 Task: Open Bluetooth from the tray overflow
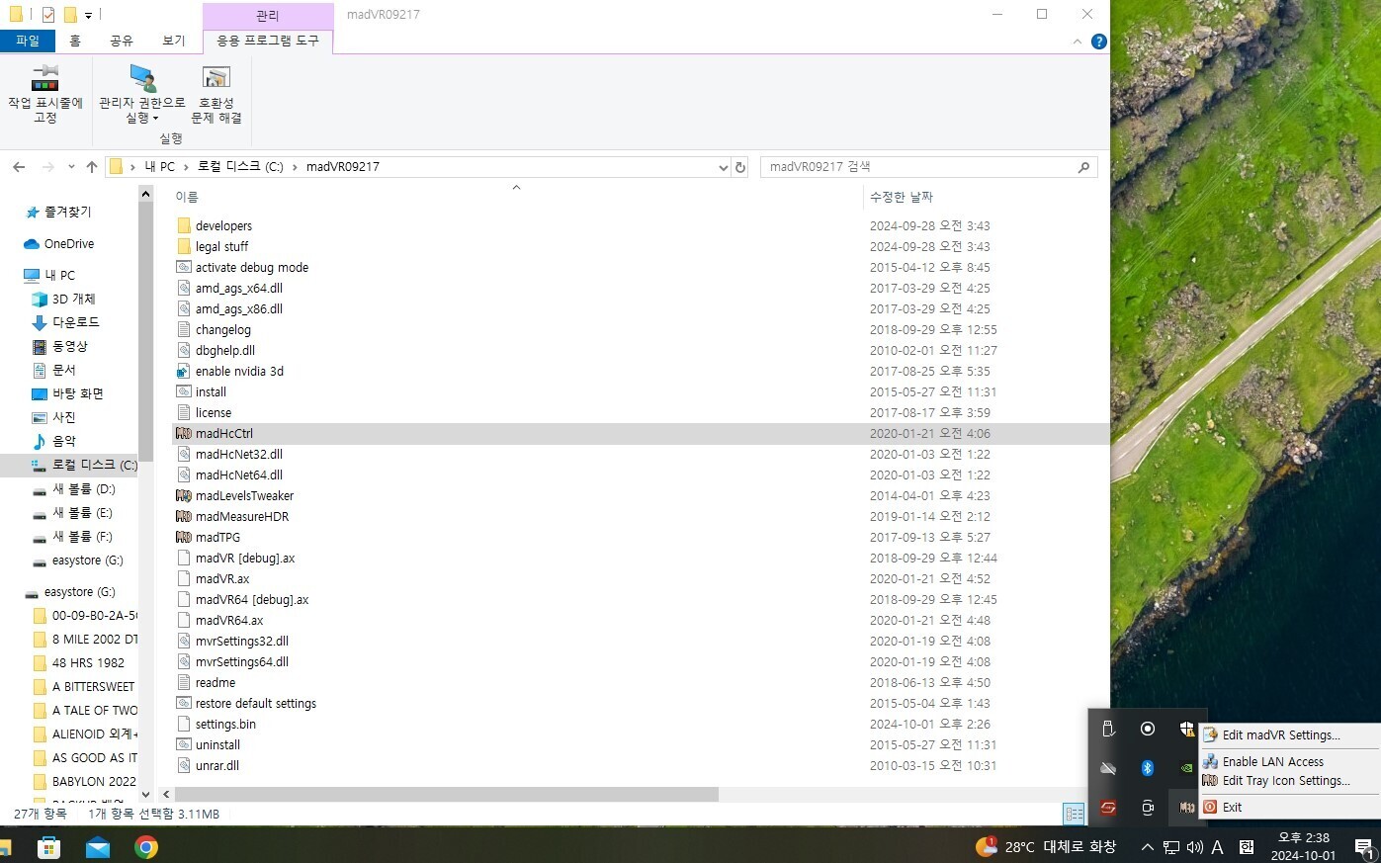click(x=1148, y=768)
